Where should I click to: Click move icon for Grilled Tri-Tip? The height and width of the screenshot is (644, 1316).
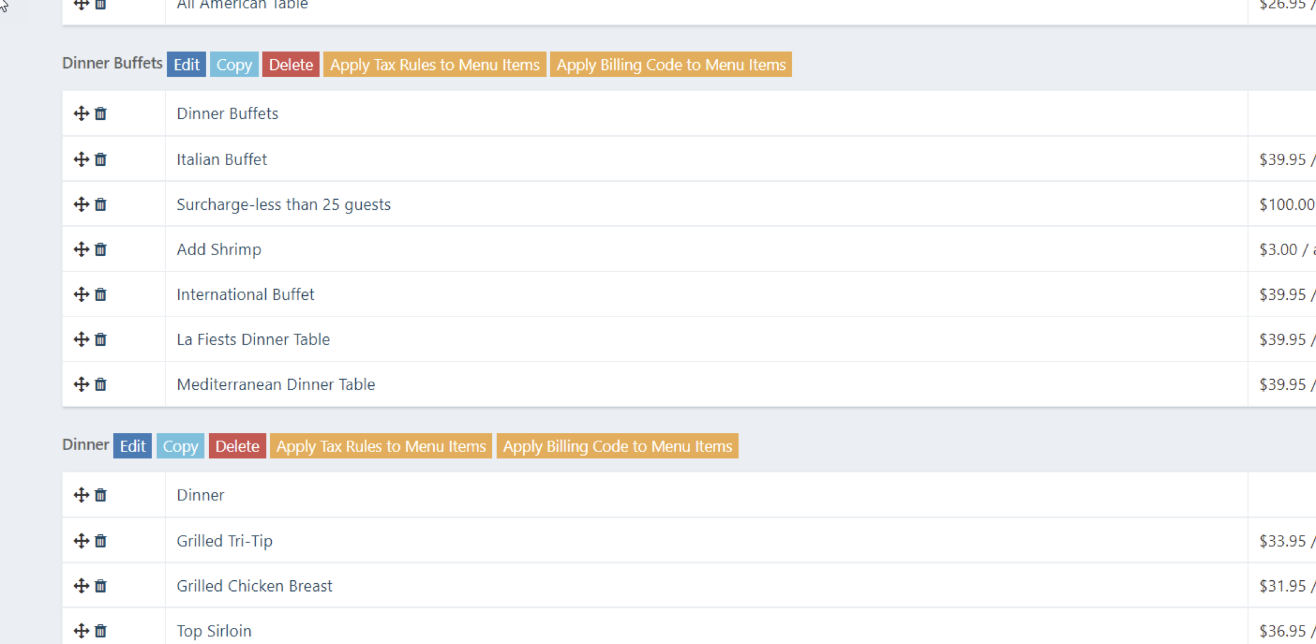click(81, 541)
